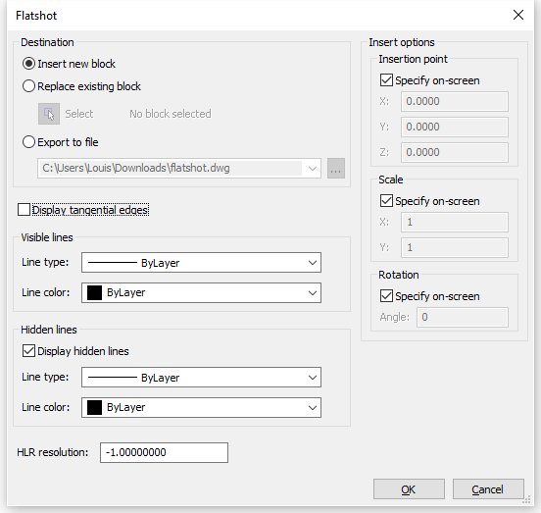Open Visible lines Line color dropdown
The height and width of the screenshot is (513, 541).
(201, 292)
